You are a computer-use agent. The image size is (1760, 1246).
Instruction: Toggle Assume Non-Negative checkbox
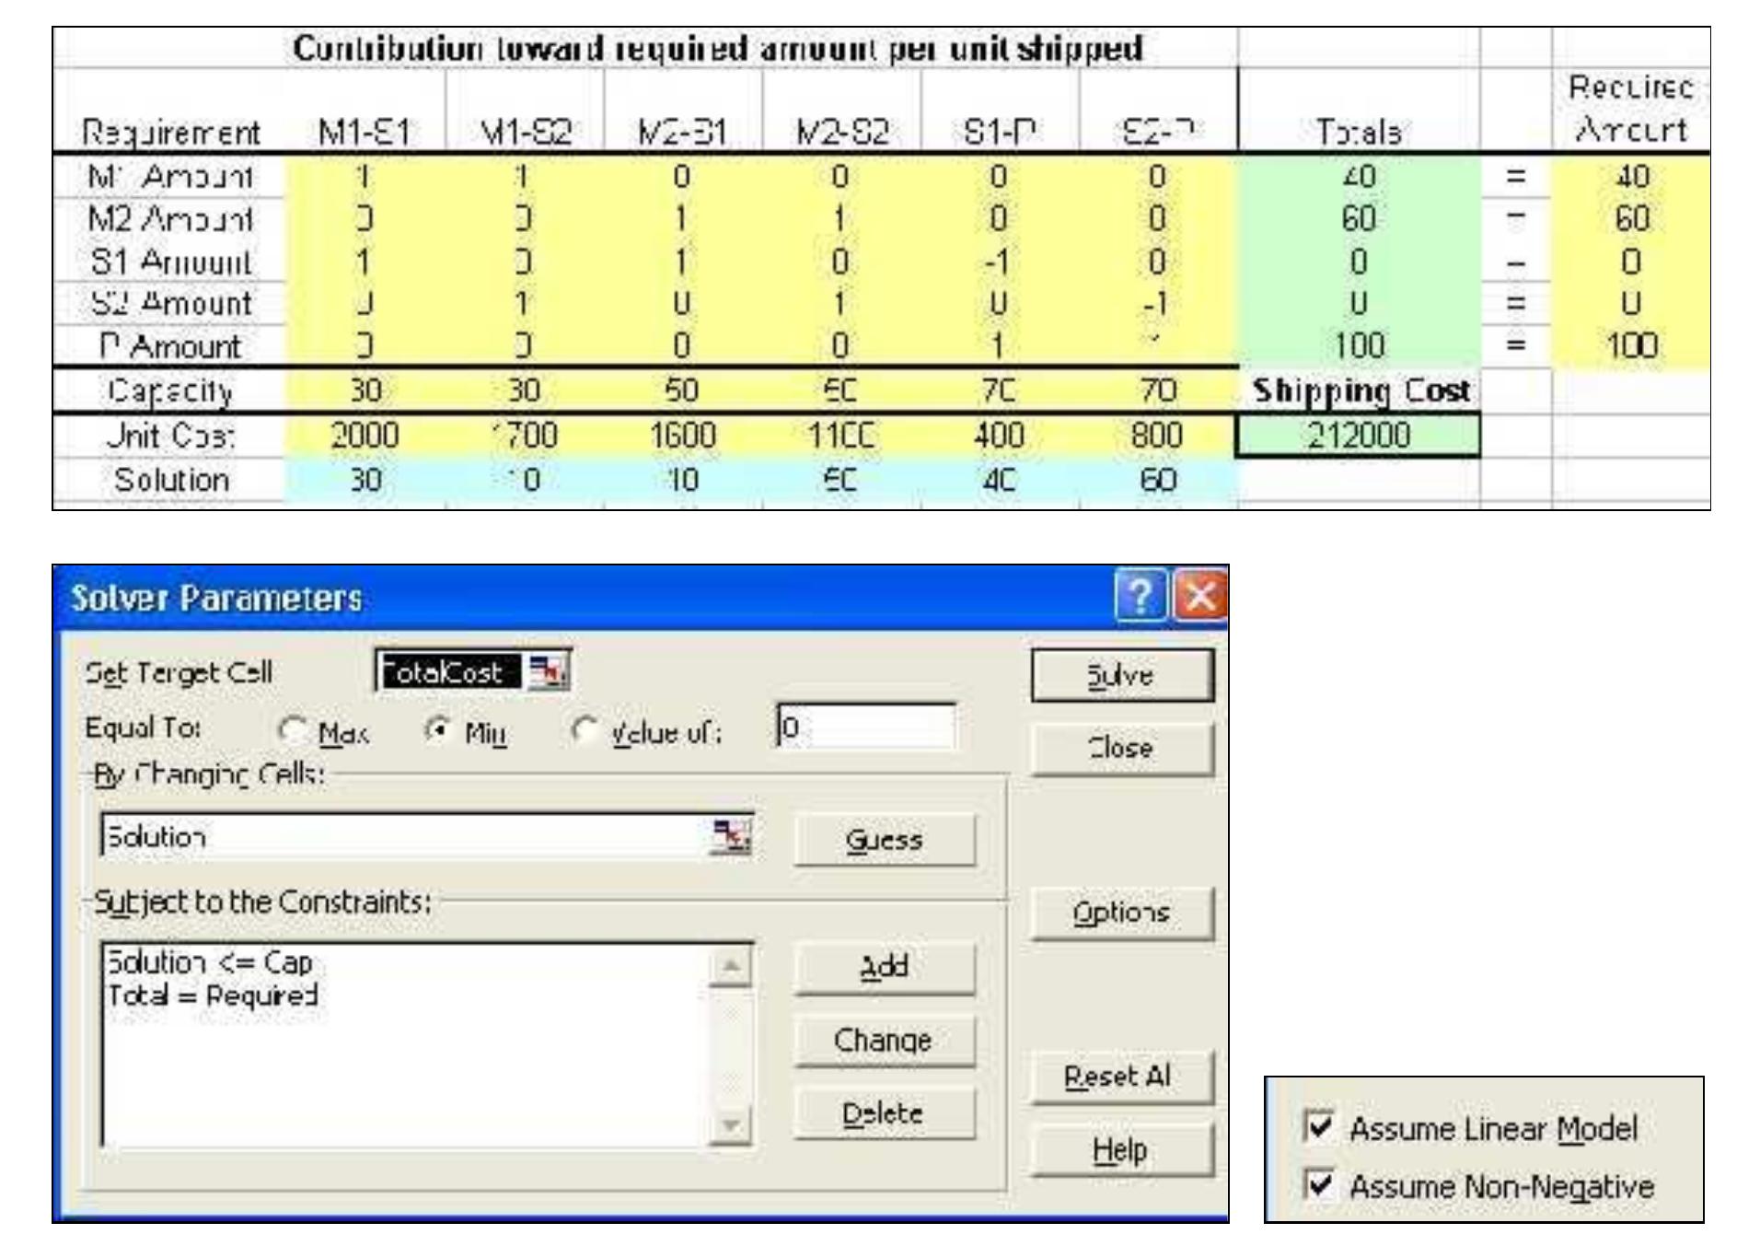point(1319,1183)
